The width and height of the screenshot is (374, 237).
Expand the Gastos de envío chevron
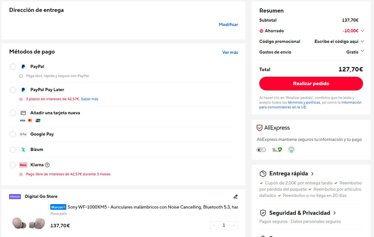[362, 51]
